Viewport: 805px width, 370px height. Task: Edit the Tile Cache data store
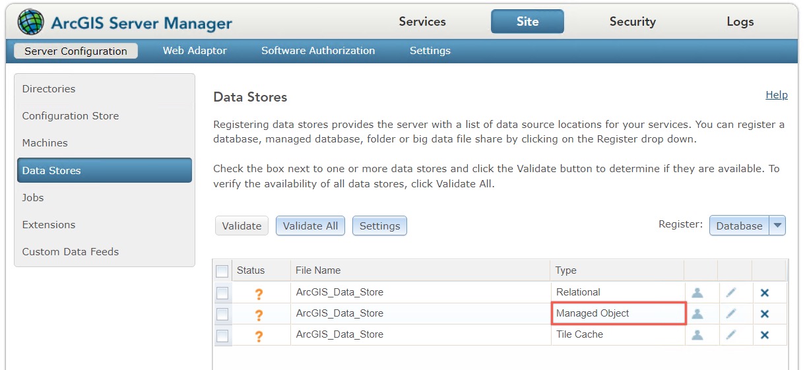pyautogui.click(x=731, y=335)
